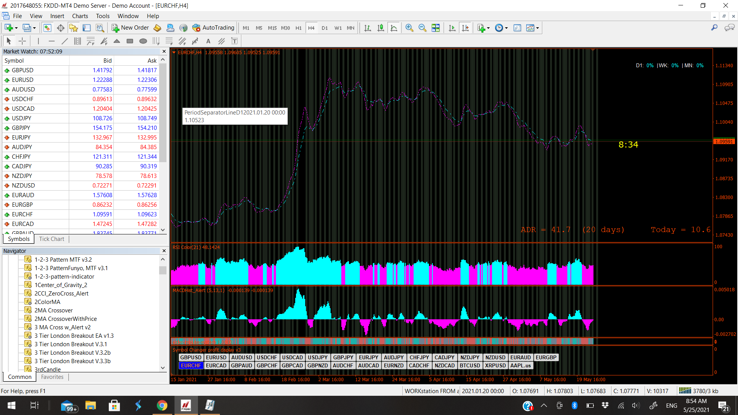Zoom in on the chart

409,28
